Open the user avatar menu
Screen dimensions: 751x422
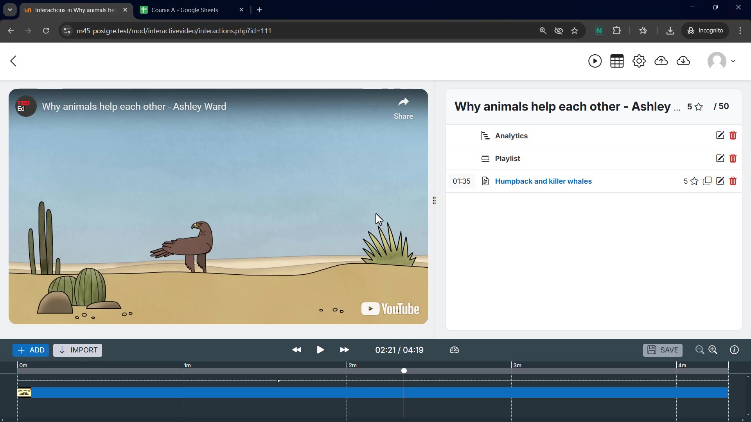pos(722,61)
